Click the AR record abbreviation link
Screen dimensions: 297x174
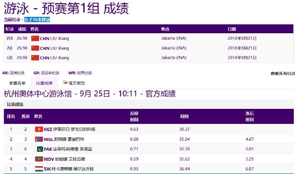(x=10, y=48)
